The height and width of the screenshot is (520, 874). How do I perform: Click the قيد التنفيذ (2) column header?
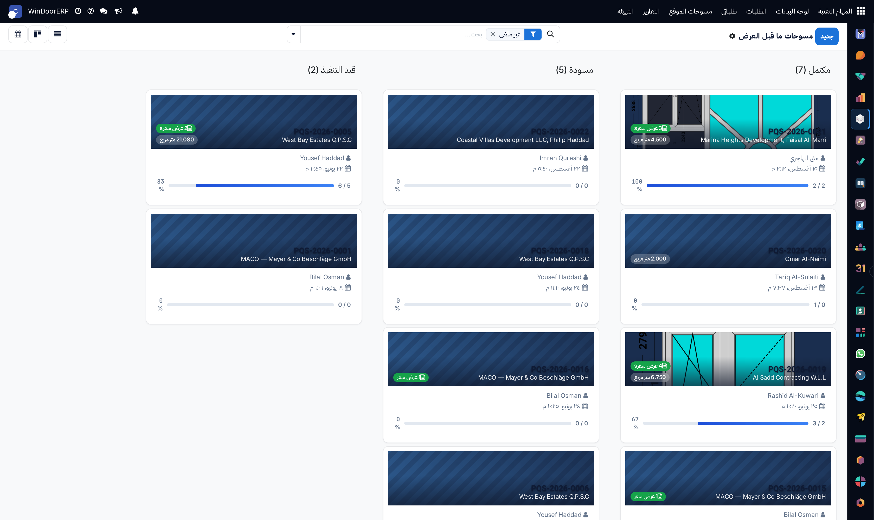[x=331, y=70]
